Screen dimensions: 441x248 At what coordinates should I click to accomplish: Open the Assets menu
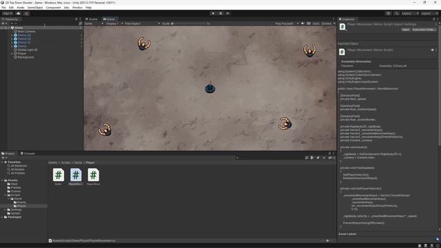pyautogui.click(x=21, y=8)
